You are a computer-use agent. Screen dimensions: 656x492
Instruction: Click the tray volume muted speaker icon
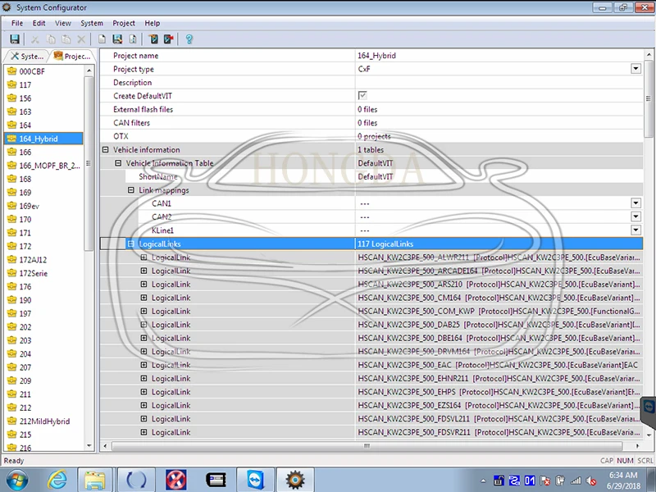[x=591, y=481]
